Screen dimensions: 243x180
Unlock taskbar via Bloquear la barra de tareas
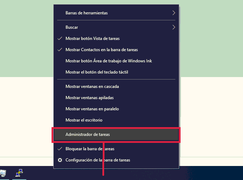coord(89,149)
